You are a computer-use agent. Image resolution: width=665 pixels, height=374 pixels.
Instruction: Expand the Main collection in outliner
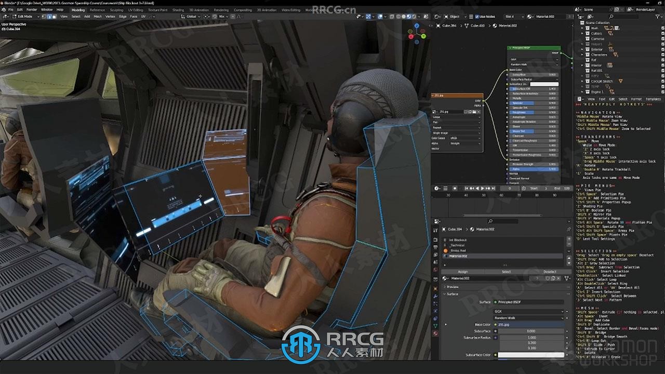click(x=582, y=28)
